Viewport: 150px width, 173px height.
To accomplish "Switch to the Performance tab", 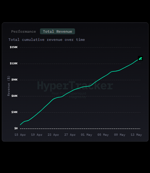I will tap(24, 32).
